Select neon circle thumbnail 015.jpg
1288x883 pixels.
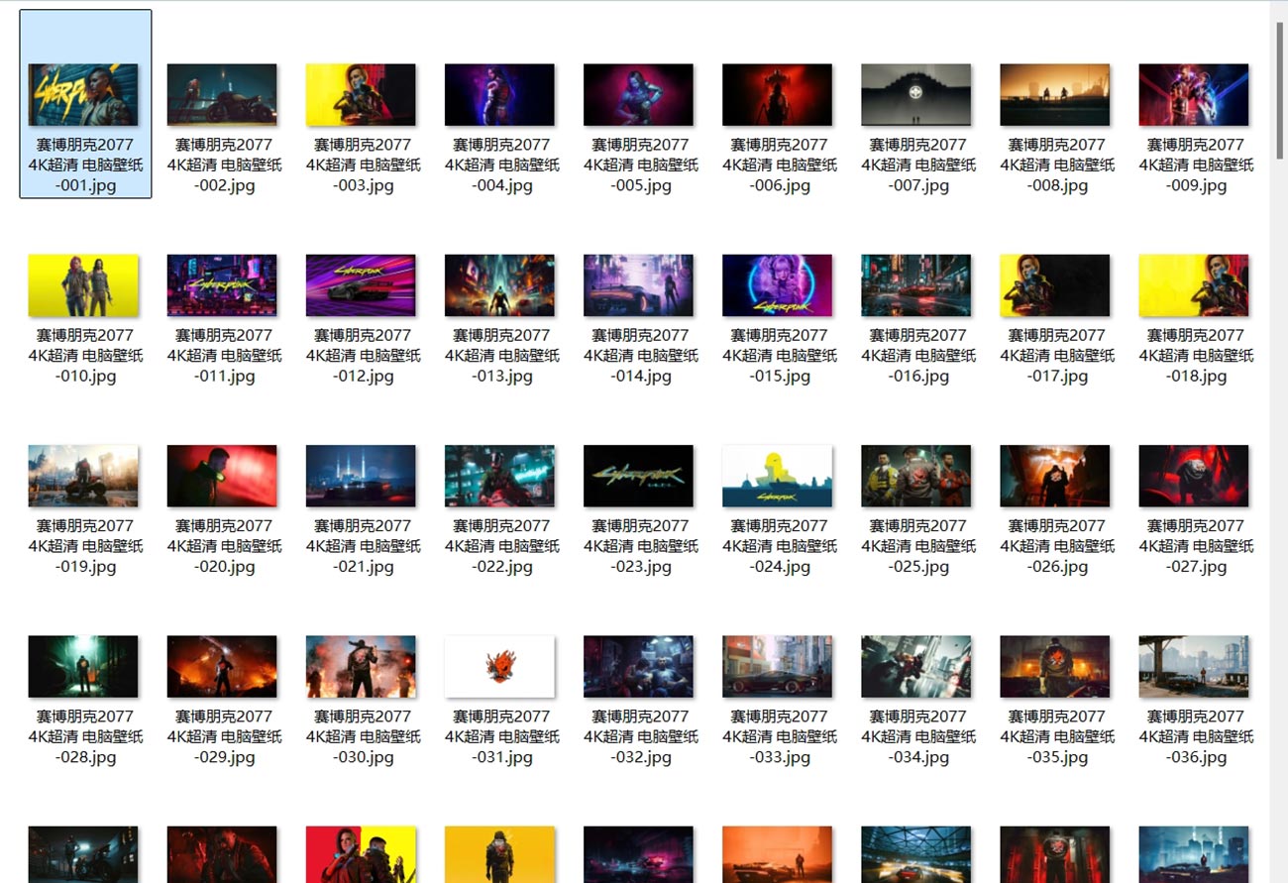777,285
